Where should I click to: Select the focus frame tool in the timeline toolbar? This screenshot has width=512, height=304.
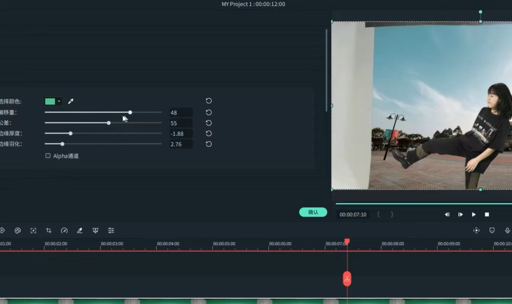click(33, 230)
